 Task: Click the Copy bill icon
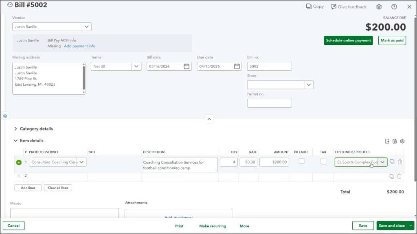309,6
